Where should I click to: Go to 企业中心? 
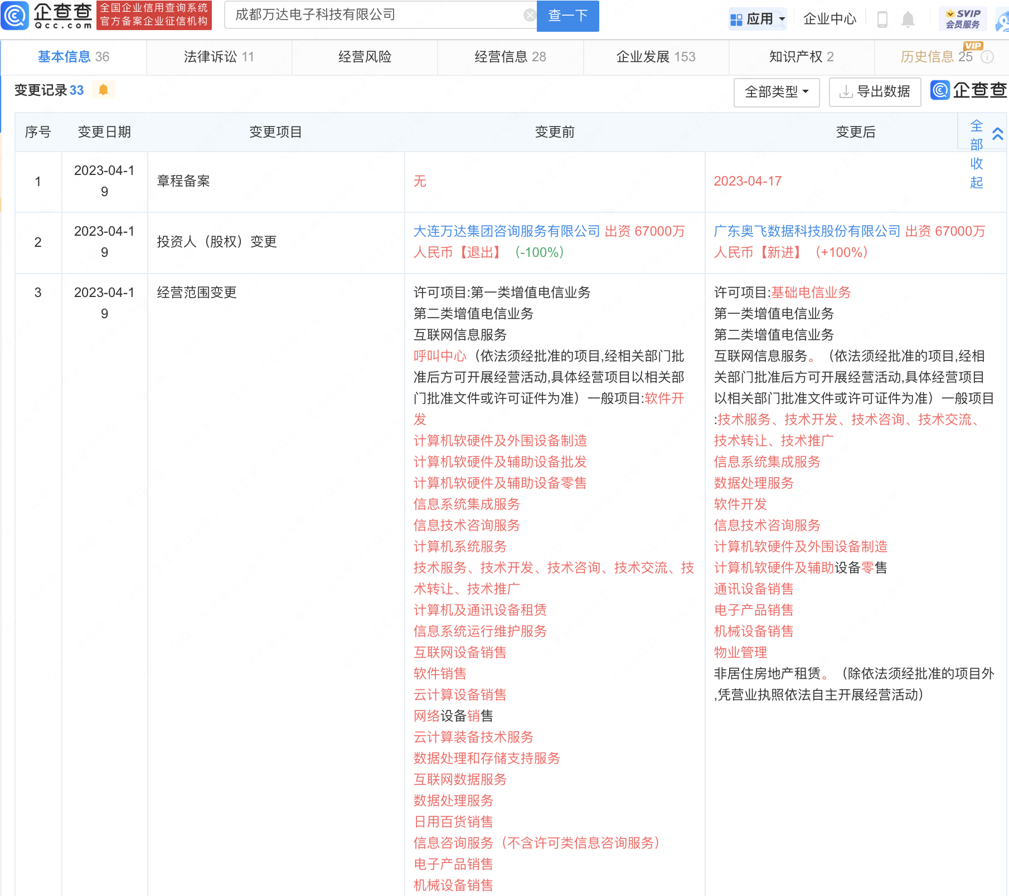click(829, 19)
